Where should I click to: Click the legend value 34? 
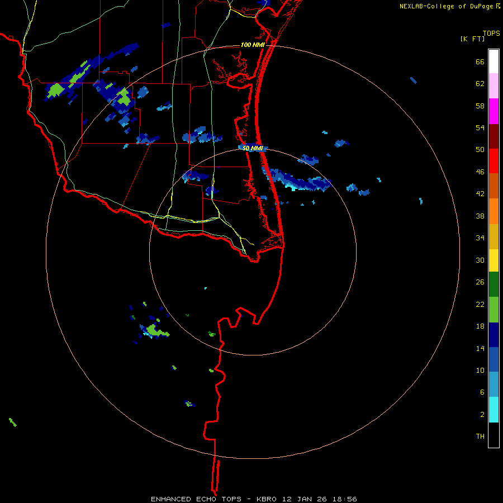pos(480,238)
